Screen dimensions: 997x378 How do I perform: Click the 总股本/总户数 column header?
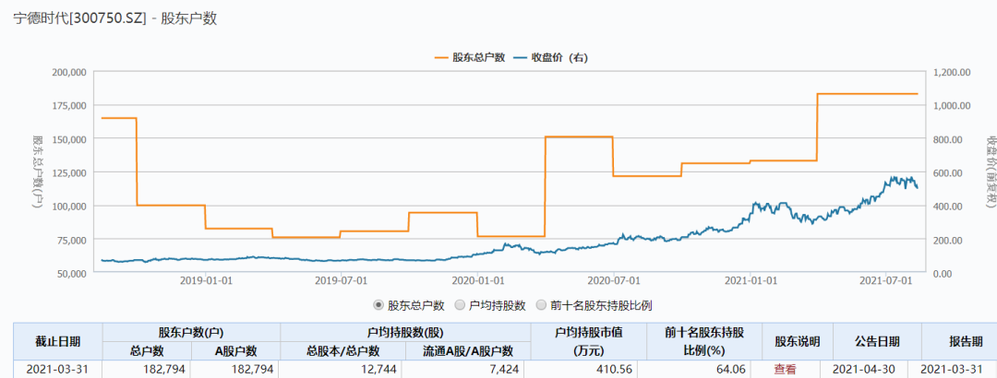point(342,350)
